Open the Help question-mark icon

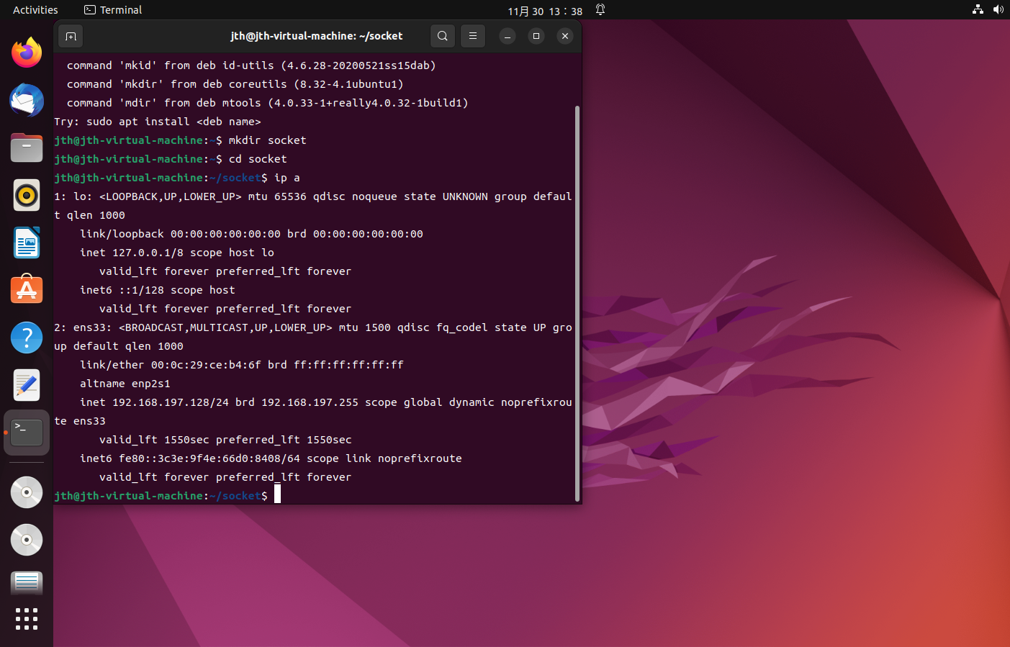27,338
